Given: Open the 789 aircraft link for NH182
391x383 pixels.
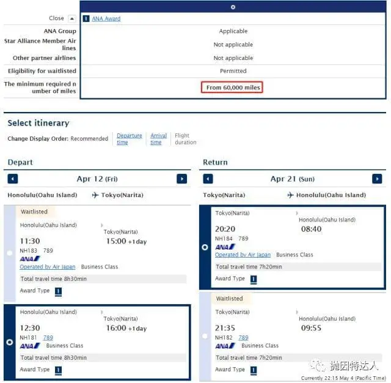Looking at the screenshot, I should (x=243, y=338).
